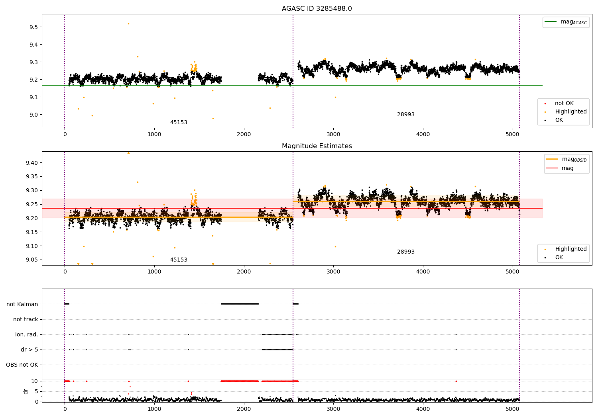This screenshot has width=598, height=418.
Task: Click the orange line sample in mag OBSID legend
Action: pos(552,159)
